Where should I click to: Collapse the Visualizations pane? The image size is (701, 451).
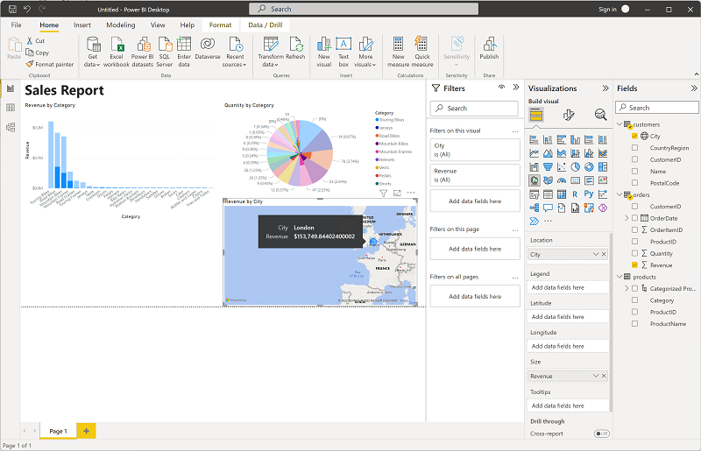pyautogui.click(x=605, y=88)
